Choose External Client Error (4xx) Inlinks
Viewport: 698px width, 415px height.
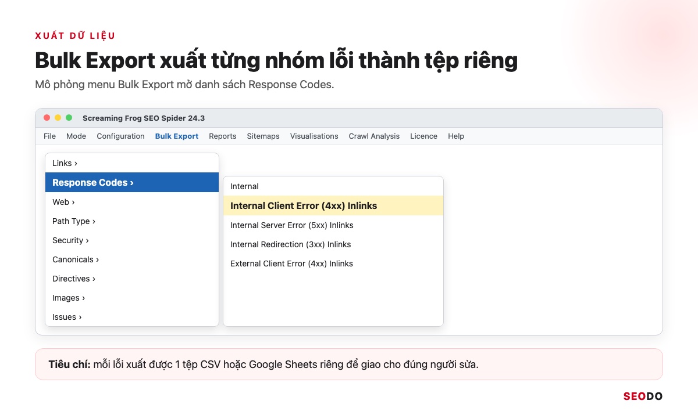click(x=333, y=264)
